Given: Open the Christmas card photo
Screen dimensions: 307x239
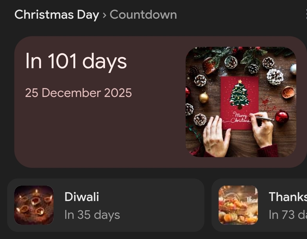Looking at the screenshot, I should point(241,102).
